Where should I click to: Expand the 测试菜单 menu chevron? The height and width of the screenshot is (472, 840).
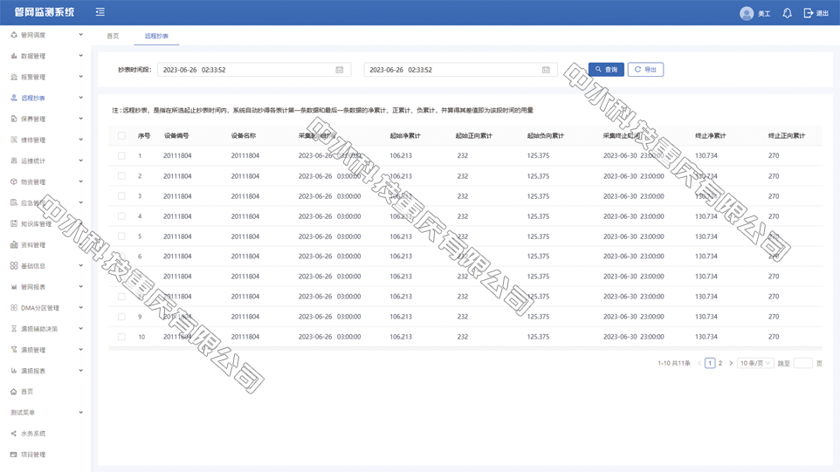pos(81,413)
